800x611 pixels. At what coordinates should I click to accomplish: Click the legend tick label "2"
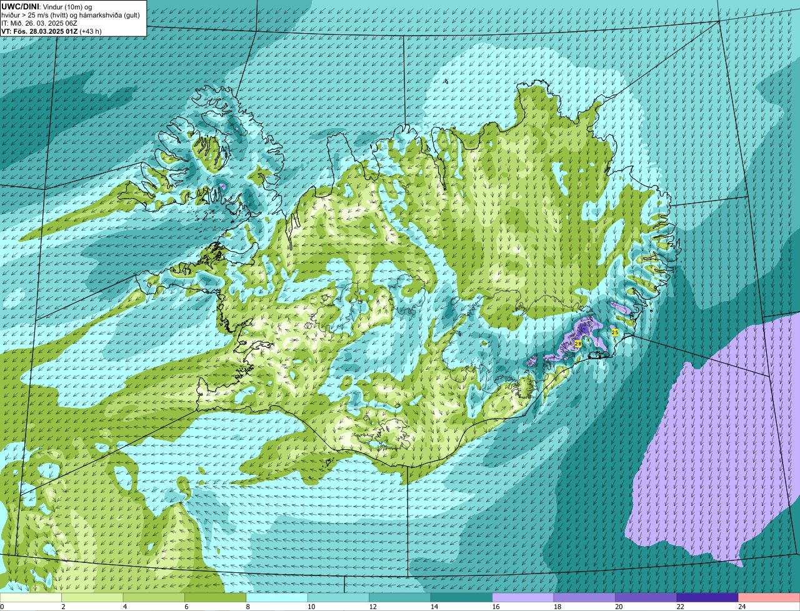point(63,607)
